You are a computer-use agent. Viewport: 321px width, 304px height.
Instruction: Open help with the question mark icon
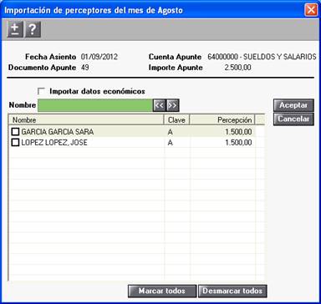pyautogui.click(x=33, y=29)
